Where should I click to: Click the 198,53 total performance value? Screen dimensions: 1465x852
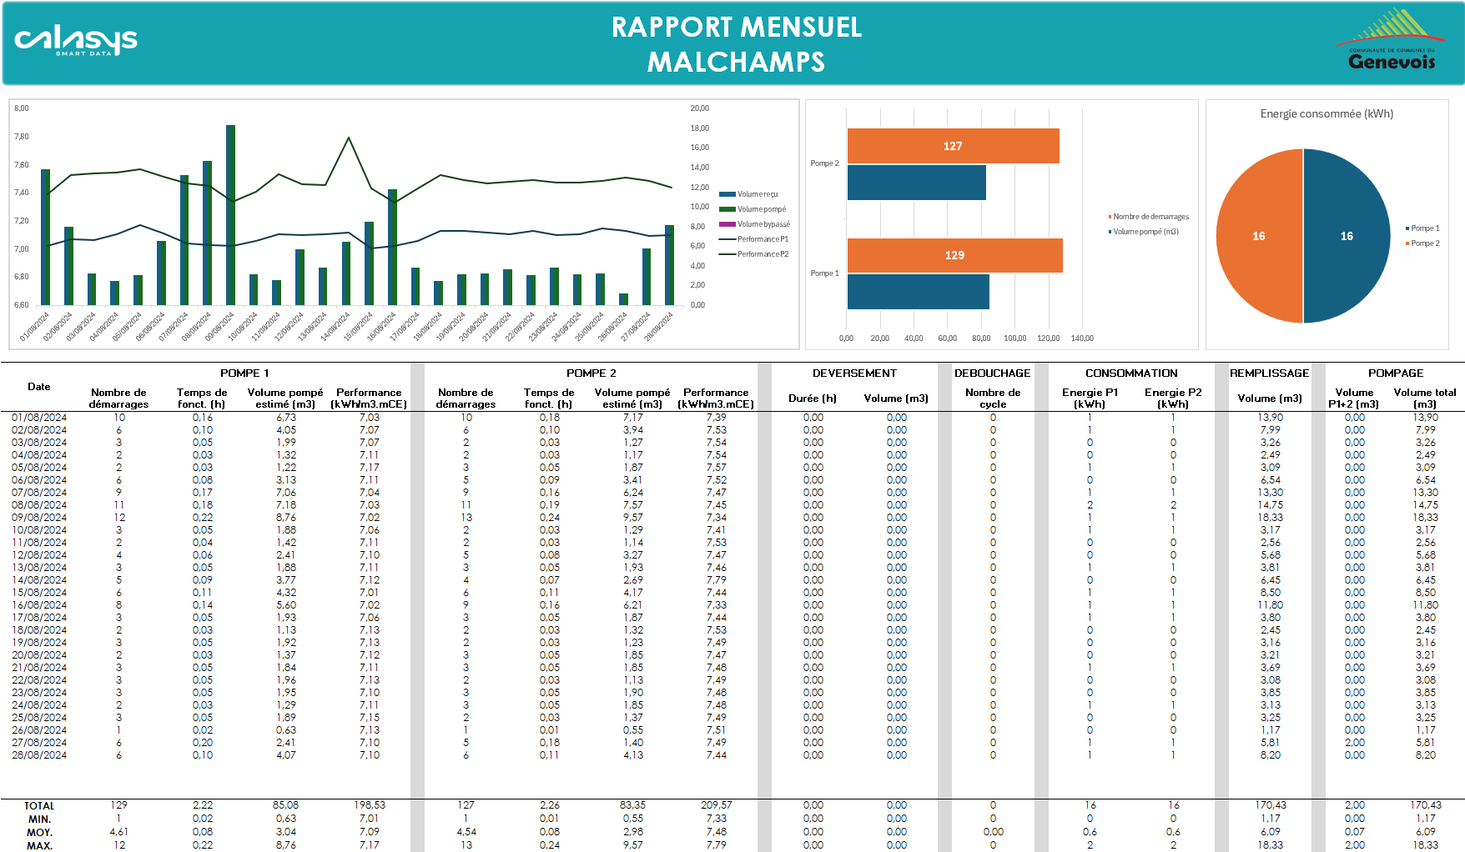coord(369,805)
